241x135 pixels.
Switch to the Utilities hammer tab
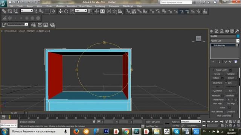coord(237,31)
